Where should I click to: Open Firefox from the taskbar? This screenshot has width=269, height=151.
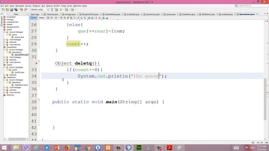(67, 148)
